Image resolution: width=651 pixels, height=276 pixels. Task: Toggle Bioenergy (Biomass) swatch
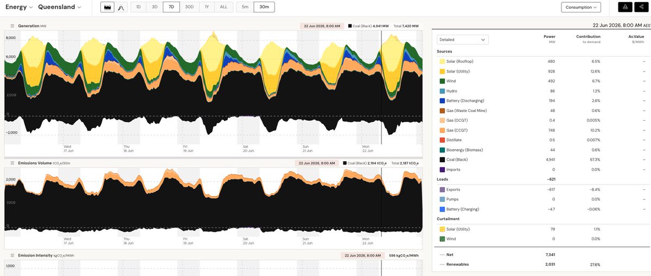point(442,150)
